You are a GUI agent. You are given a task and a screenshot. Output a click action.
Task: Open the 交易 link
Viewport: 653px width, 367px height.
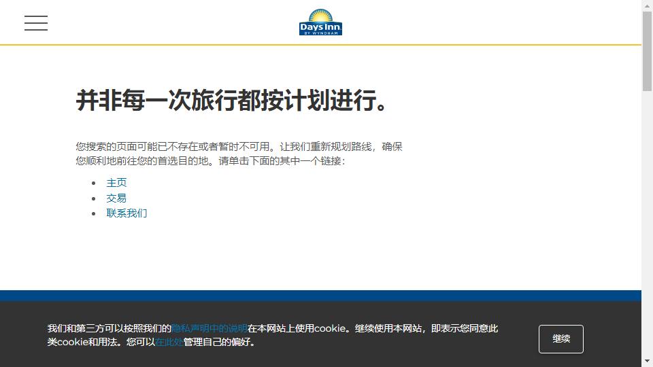pyautogui.click(x=116, y=198)
